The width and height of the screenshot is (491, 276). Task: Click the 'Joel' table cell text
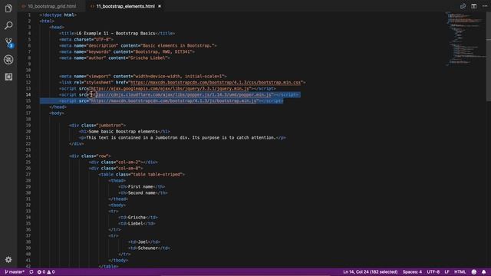143,242
